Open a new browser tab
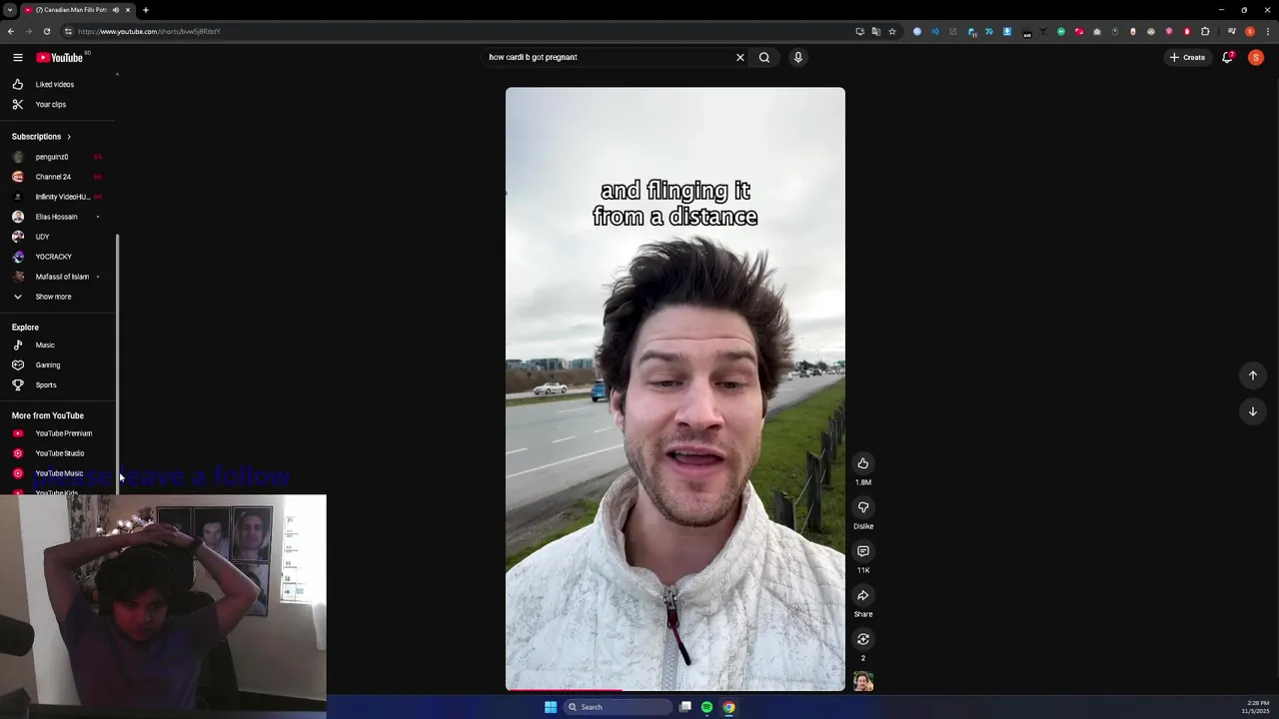 [145, 10]
